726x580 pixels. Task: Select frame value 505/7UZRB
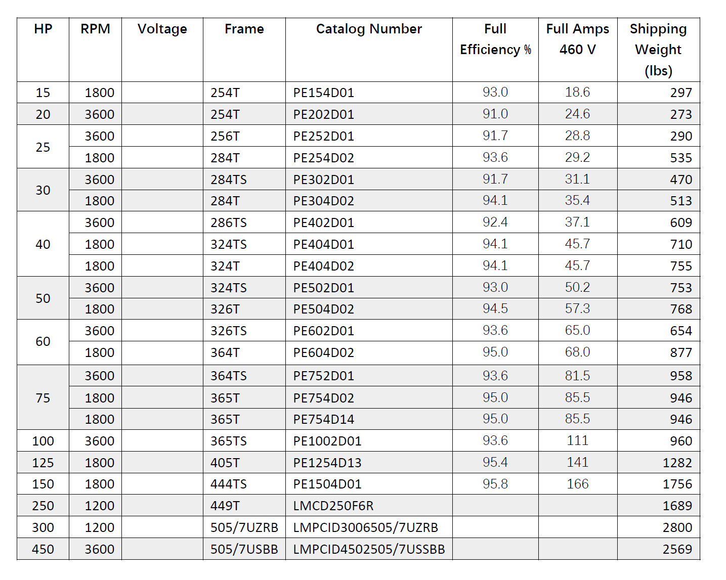tap(244, 527)
